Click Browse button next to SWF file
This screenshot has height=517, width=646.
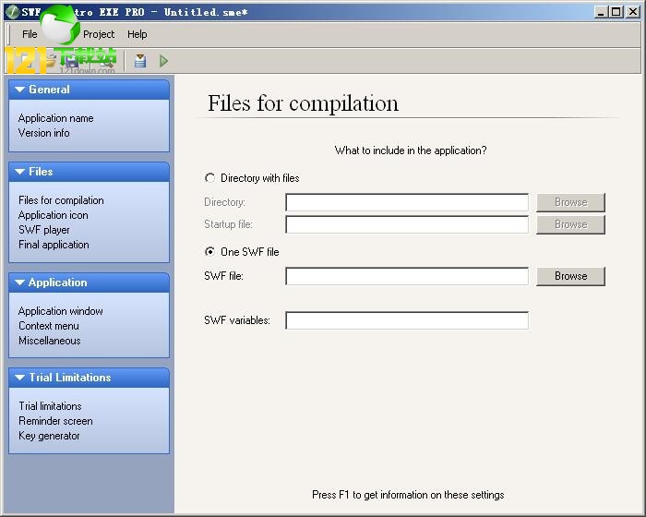pyautogui.click(x=570, y=276)
